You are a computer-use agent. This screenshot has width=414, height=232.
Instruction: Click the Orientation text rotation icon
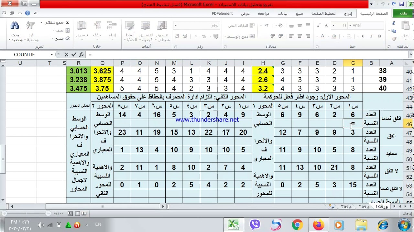(x=281, y=25)
